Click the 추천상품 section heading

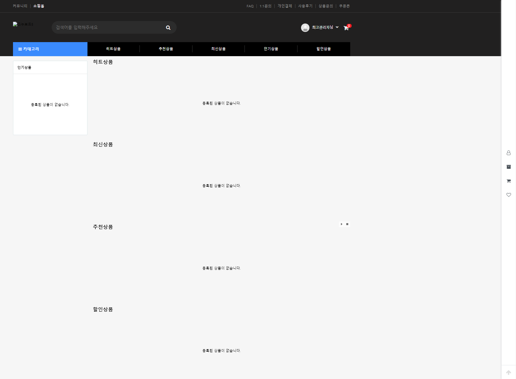[103, 227]
